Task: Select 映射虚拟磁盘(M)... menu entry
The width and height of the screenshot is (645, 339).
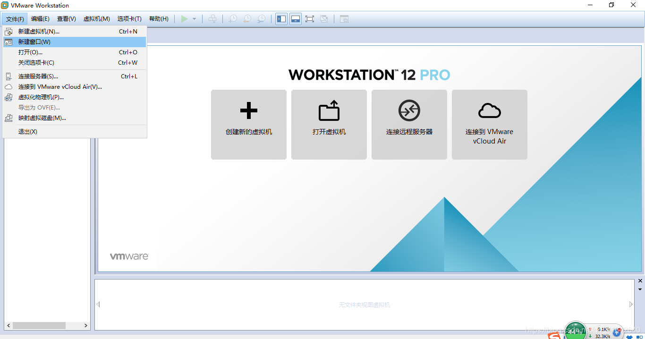Action: [75, 118]
